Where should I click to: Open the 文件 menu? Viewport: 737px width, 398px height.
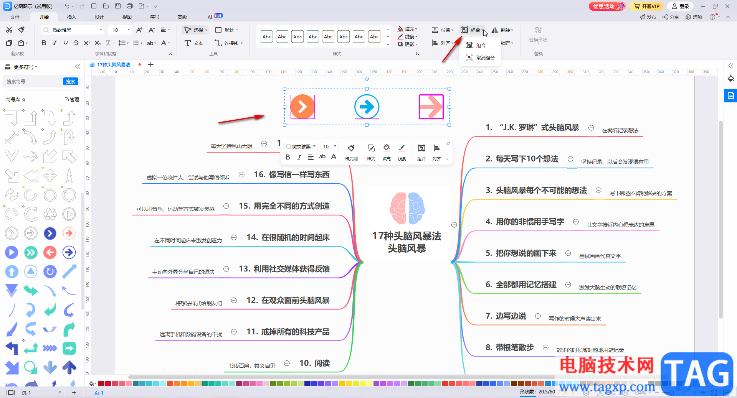pyautogui.click(x=15, y=17)
